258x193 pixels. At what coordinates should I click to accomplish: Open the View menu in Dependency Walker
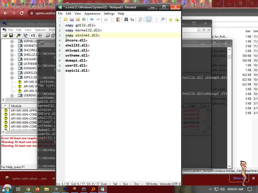[x=28, y=30]
